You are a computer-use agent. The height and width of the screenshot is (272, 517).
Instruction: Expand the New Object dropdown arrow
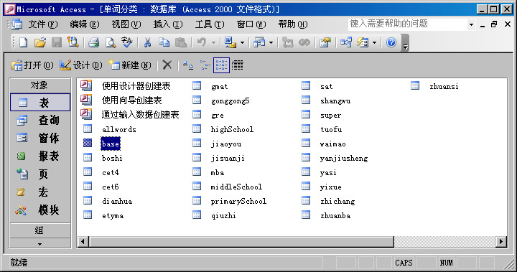(x=374, y=42)
